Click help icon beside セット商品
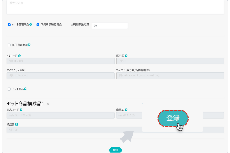 pos(25,89)
